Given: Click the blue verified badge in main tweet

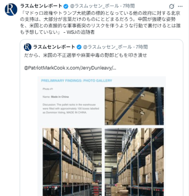Looking at the screenshot, I should tap(66, 6).
